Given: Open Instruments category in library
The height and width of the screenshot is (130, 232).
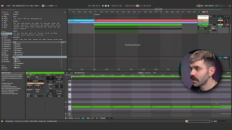Looking at the screenshot, I should (7, 40).
